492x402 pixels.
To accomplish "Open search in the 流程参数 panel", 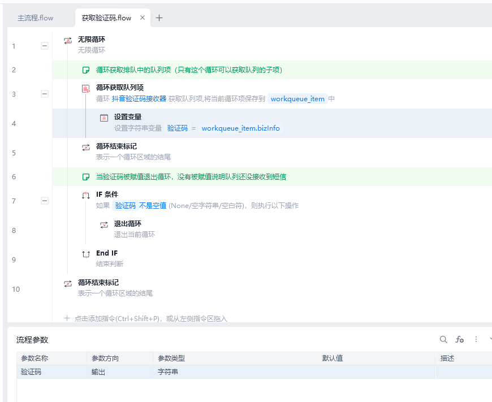I will 443,339.
